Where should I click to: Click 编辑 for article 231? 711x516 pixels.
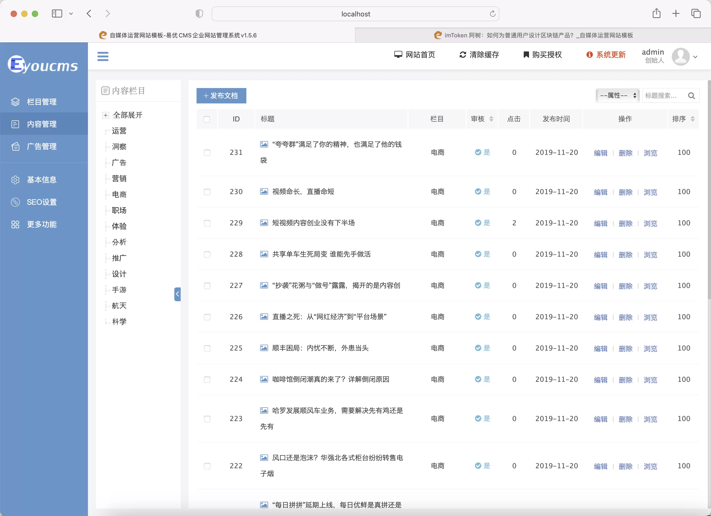pos(600,153)
